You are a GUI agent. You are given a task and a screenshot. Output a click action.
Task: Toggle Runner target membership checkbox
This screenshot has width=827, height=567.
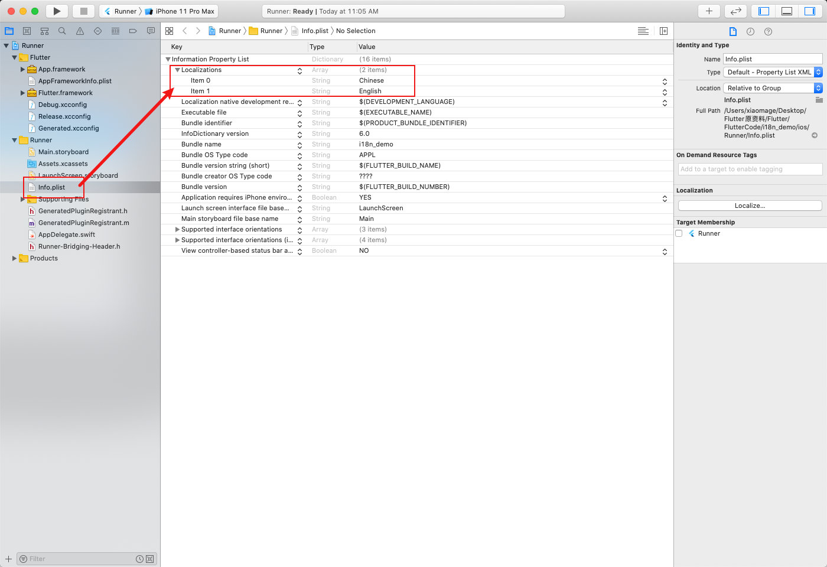679,233
